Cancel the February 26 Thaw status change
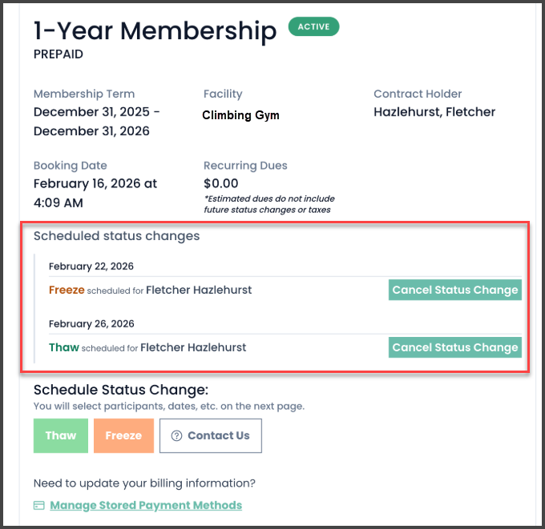The image size is (545, 529). (454, 347)
